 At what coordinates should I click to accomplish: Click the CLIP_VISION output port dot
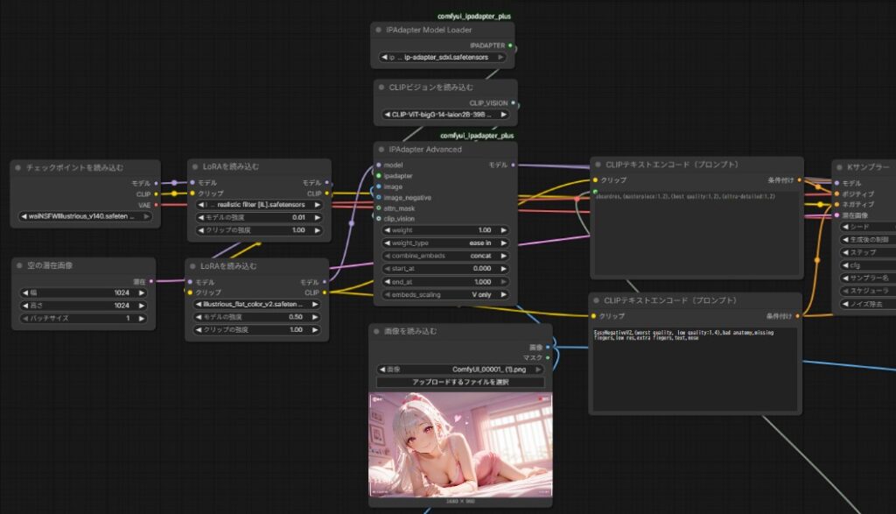click(513, 102)
